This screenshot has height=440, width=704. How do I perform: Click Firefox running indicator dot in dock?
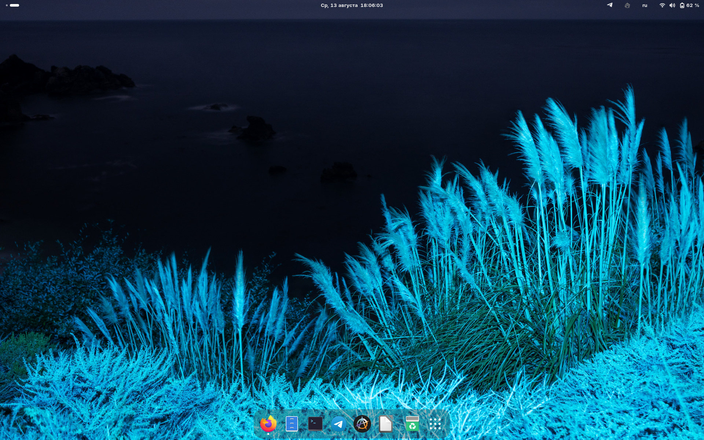(x=268, y=434)
